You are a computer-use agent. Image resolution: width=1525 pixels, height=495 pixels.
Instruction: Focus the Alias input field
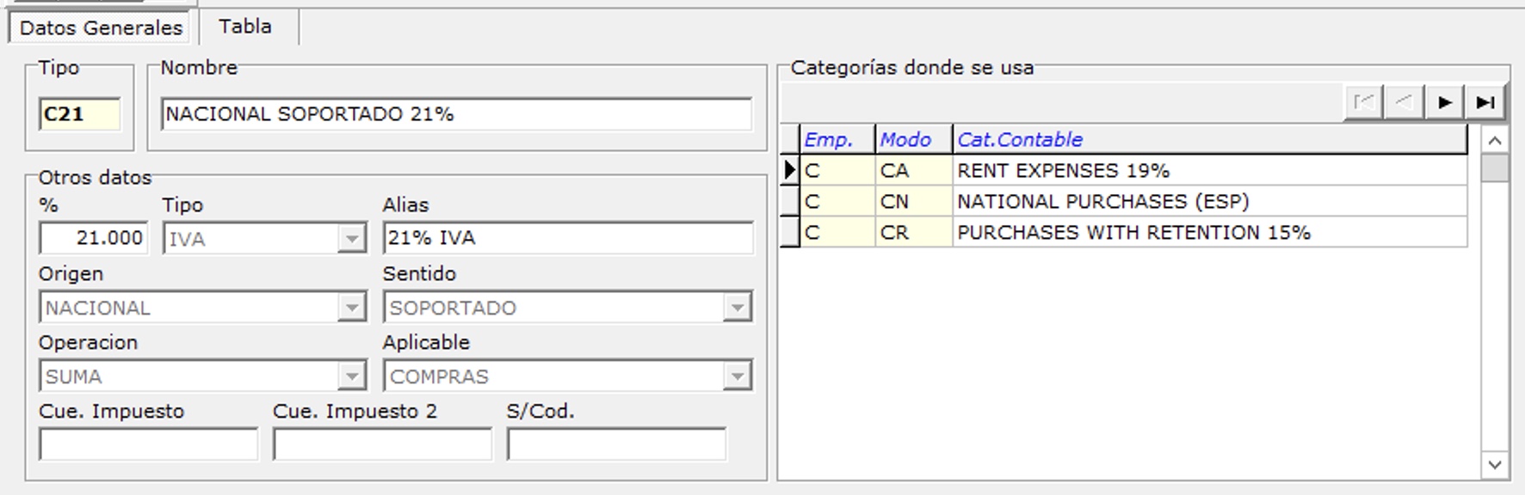point(568,238)
